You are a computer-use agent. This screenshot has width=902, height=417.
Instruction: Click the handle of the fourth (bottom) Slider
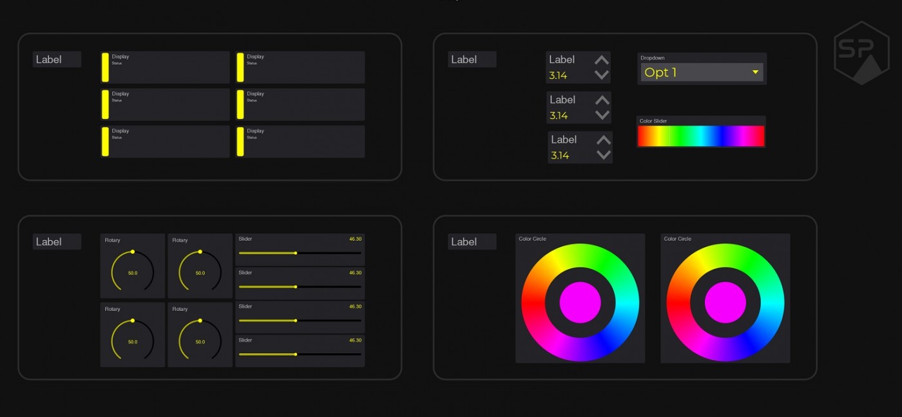296,354
